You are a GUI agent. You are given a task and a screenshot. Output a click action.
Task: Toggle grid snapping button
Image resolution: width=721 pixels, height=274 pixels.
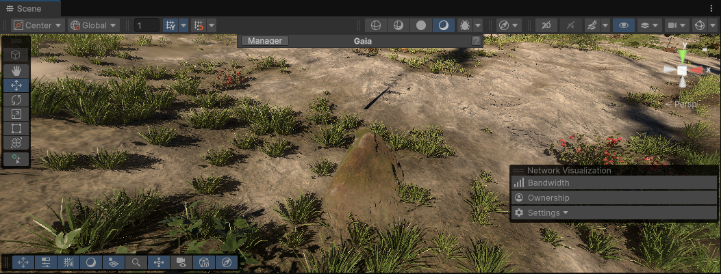pos(170,25)
